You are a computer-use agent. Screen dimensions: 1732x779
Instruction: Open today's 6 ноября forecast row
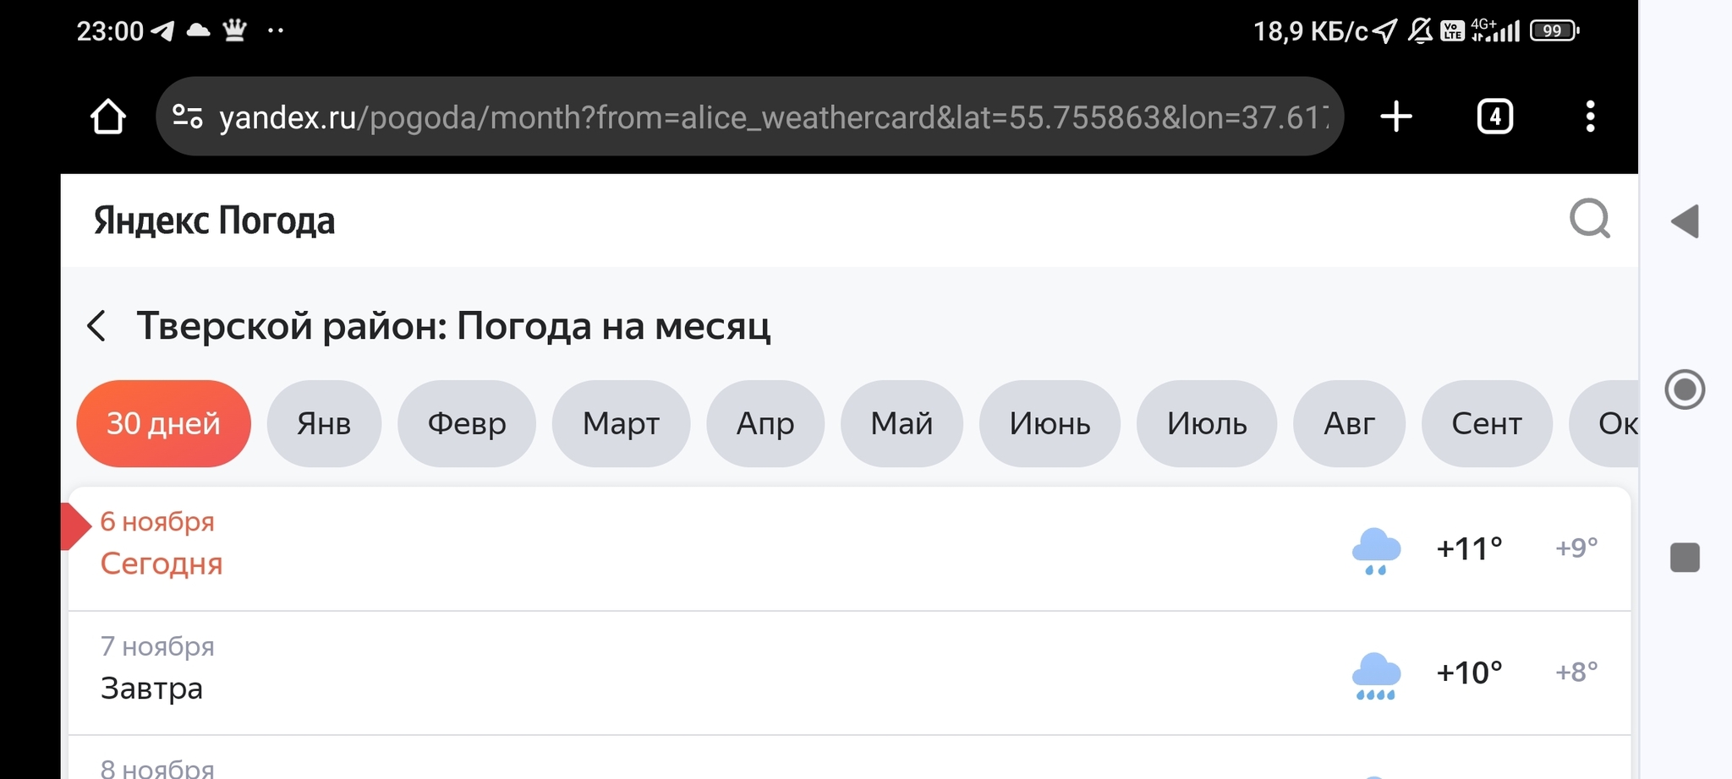pyautogui.click(x=849, y=548)
